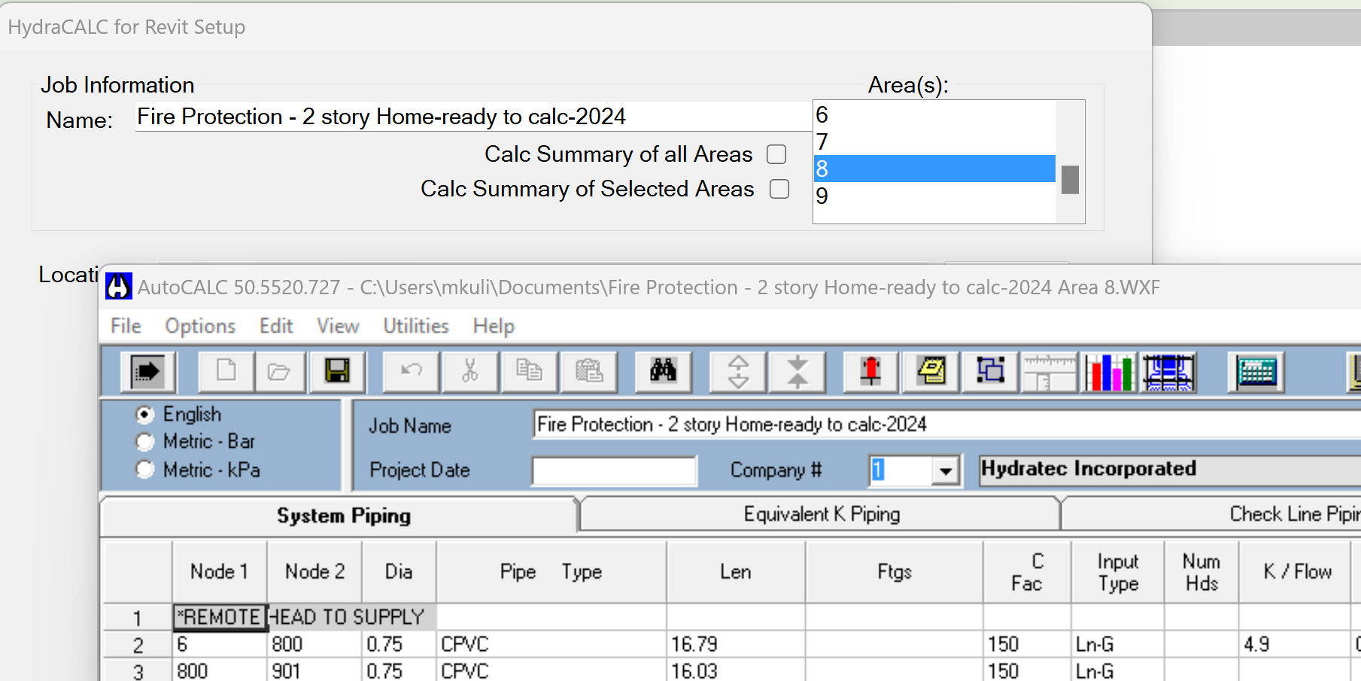This screenshot has width=1361, height=681.
Task: Select area 7 in the Area(s) list
Action: (934, 141)
